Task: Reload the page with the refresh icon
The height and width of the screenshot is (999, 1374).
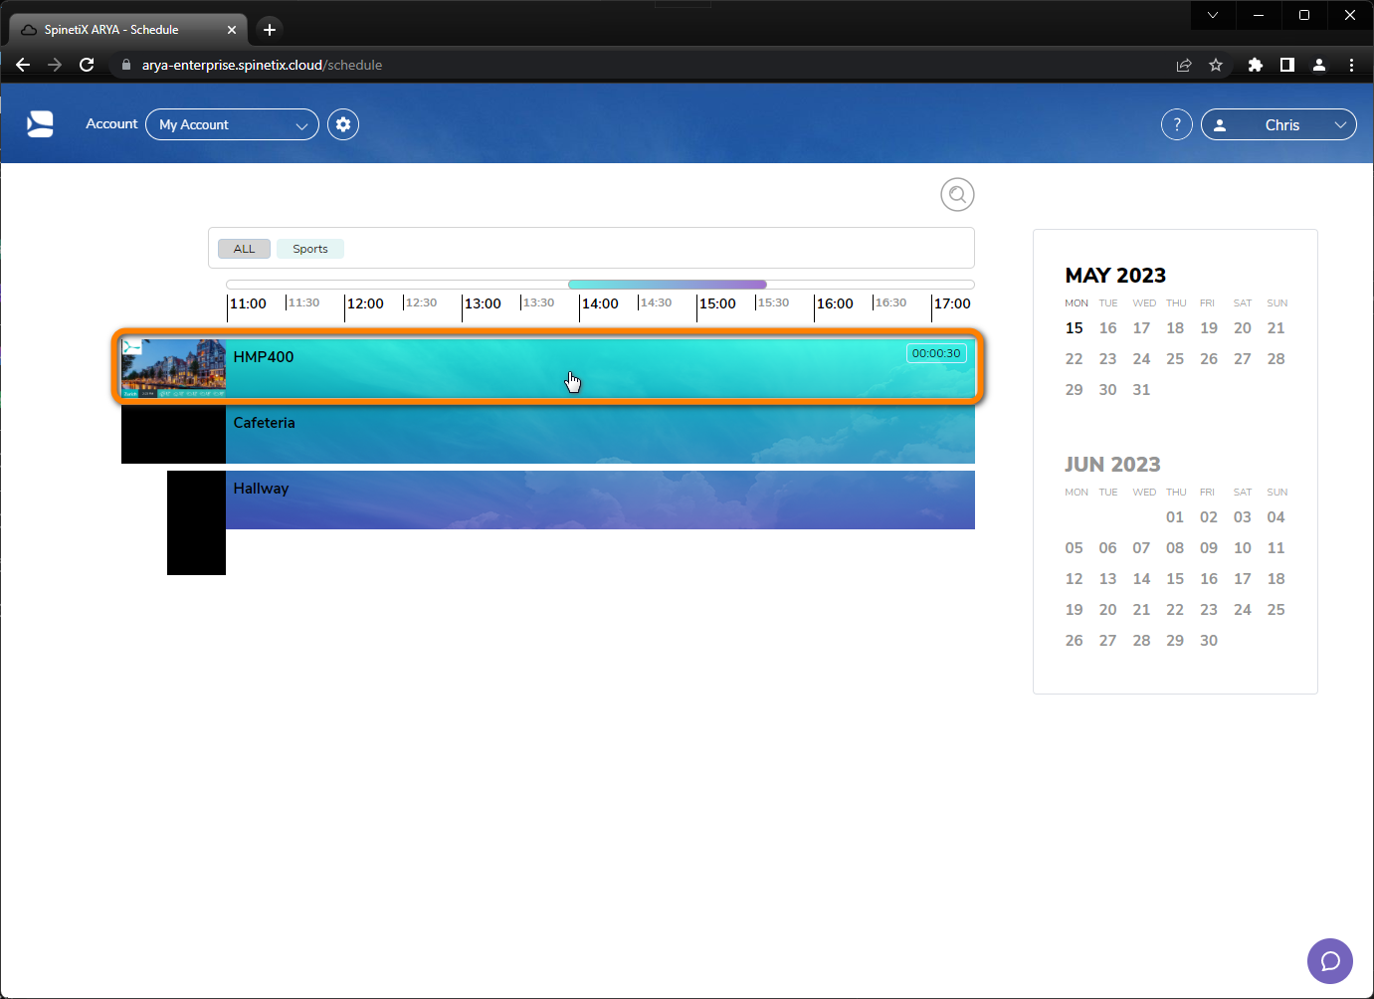Action: tap(87, 65)
